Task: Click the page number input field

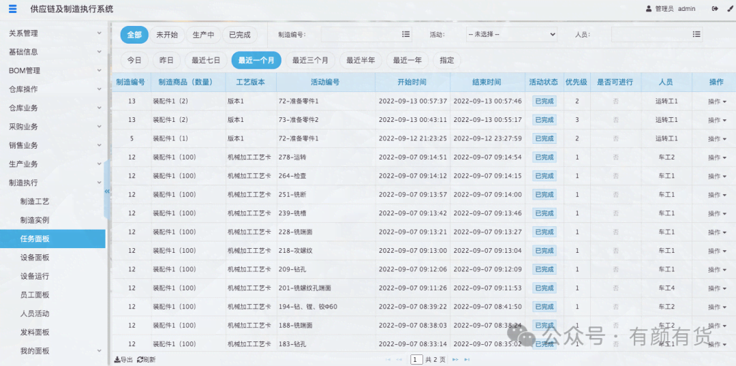Action: 416,359
